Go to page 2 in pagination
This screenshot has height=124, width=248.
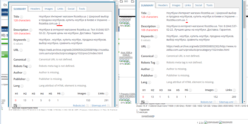(199, 122)
